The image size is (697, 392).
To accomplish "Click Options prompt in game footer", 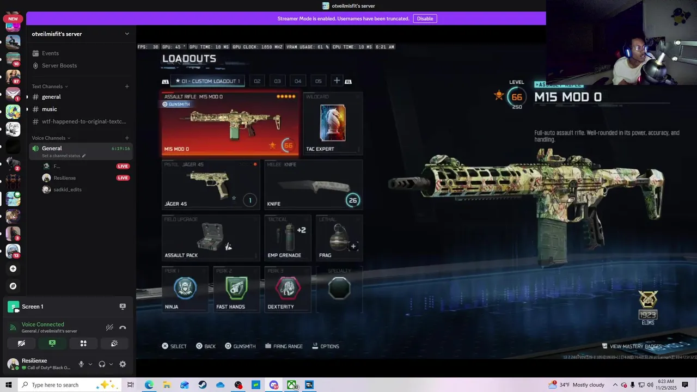I will click(x=326, y=346).
